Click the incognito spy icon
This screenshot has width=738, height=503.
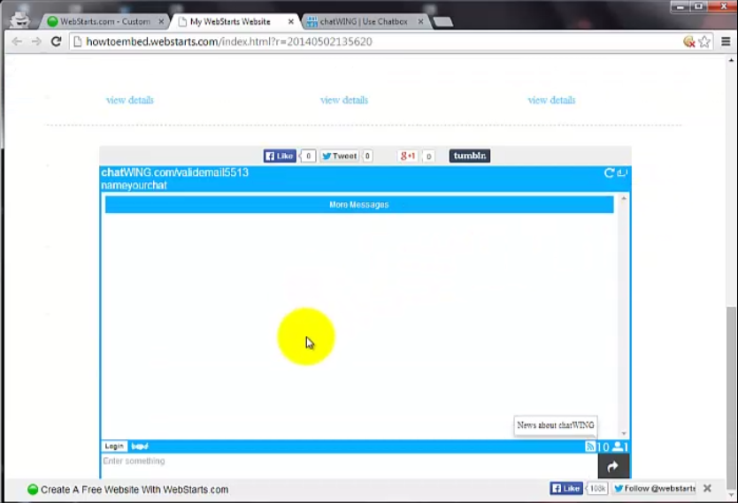[19, 19]
